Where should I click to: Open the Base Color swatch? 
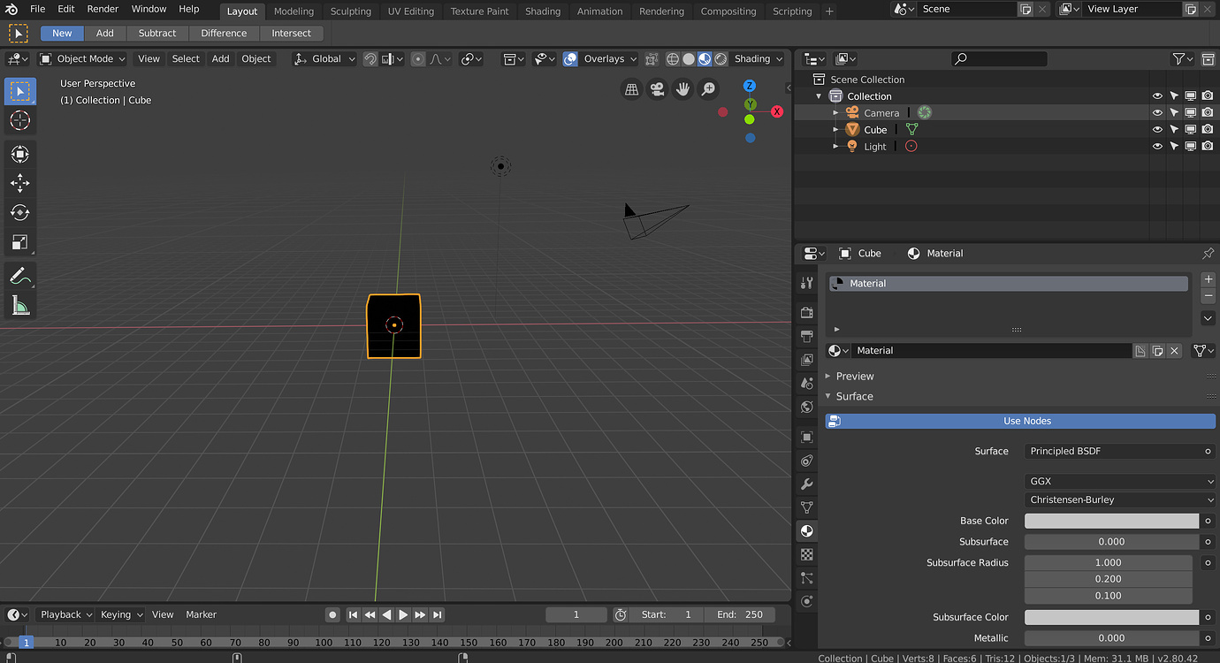point(1112,522)
